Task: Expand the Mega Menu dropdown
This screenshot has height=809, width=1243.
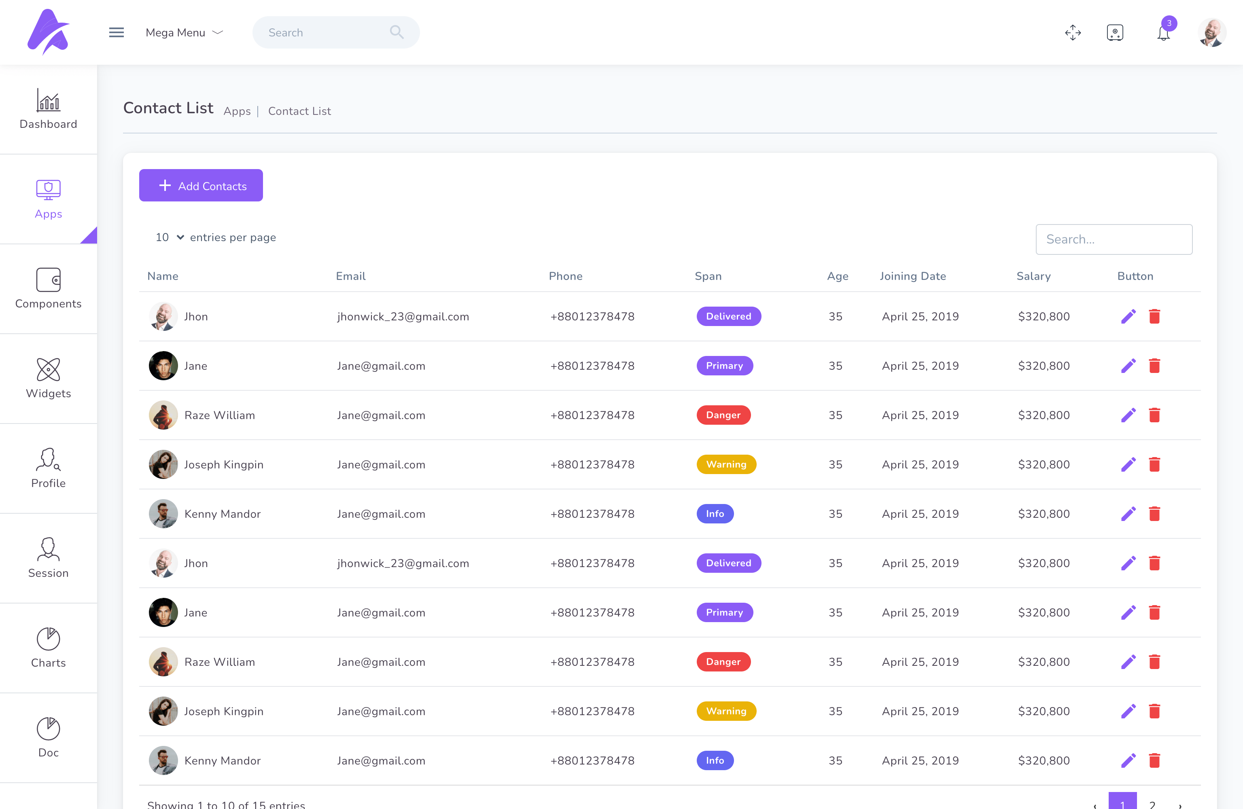Action: point(185,32)
